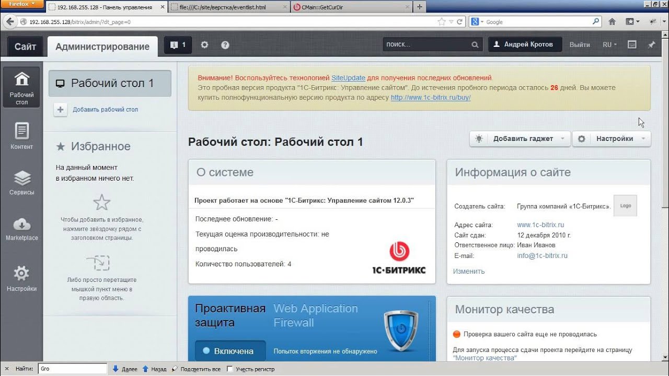Select the CMain::GetCurDir browser tab
This screenshot has height=376, width=669.
click(351, 7)
